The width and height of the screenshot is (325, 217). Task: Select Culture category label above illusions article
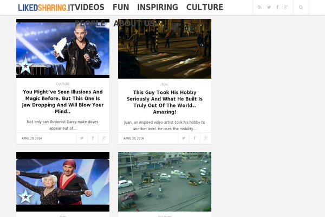click(x=63, y=84)
